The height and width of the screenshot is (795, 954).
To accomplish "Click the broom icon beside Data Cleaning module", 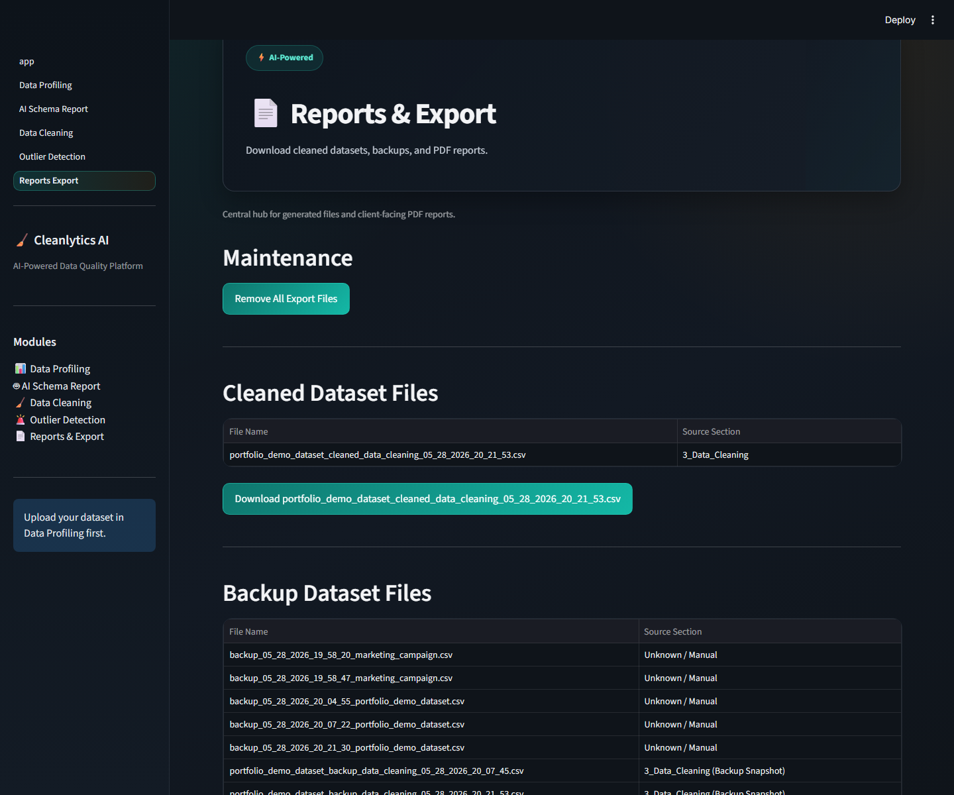I will (x=21, y=403).
